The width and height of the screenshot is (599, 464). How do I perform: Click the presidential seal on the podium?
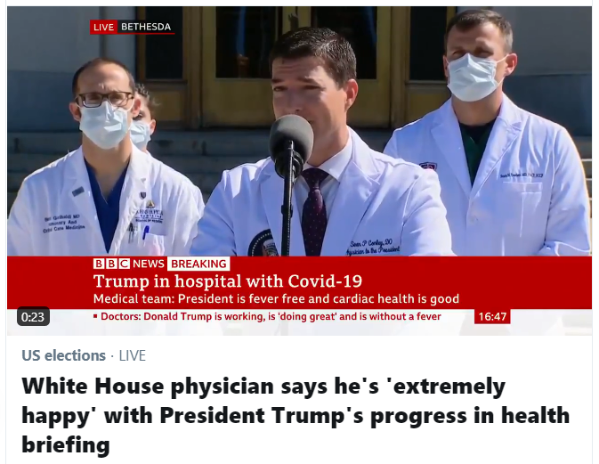click(x=263, y=243)
